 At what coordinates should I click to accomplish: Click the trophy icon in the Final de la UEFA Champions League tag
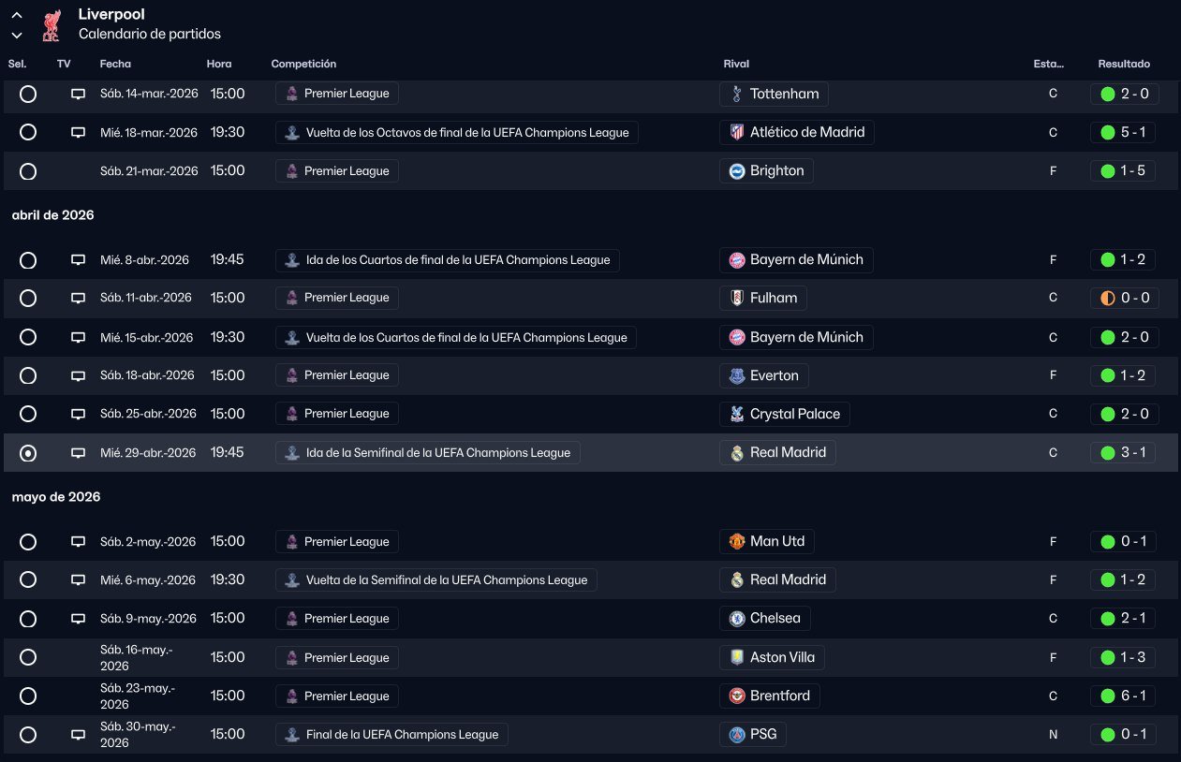pyautogui.click(x=292, y=735)
